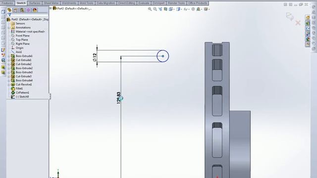Switch to the Evaluate tab

click(144, 3)
